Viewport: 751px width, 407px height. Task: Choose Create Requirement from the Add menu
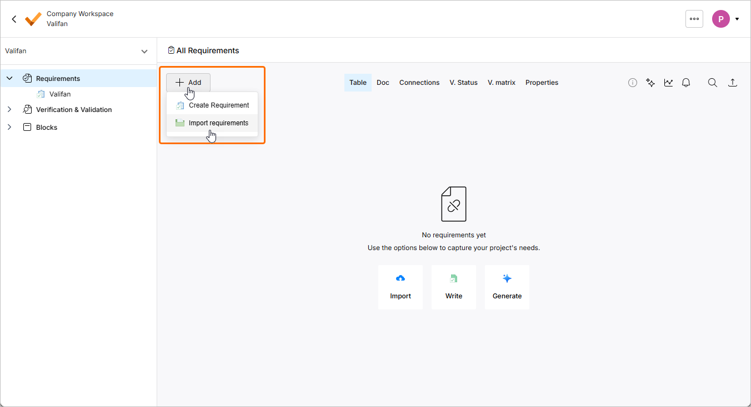pyautogui.click(x=212, y=105)
